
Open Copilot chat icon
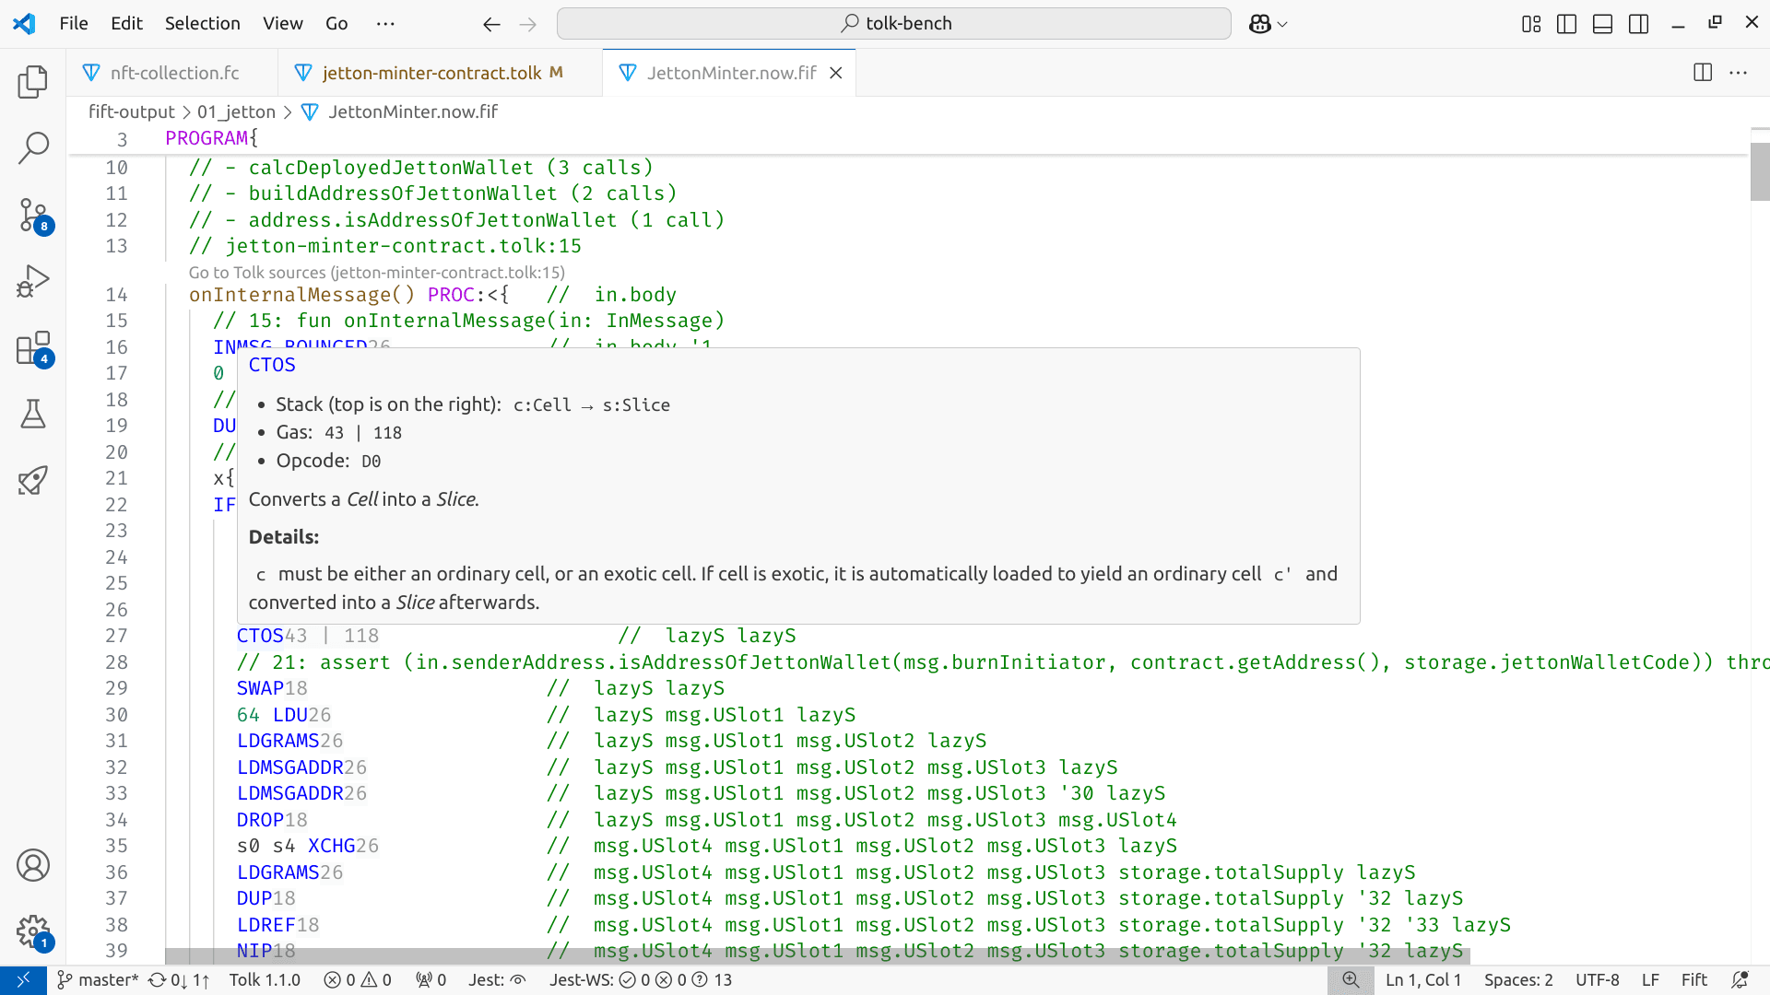(1259, 24)
